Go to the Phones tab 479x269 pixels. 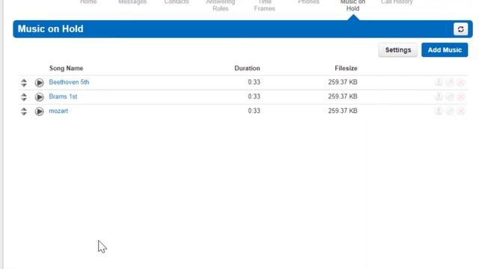tap(308, 1)
